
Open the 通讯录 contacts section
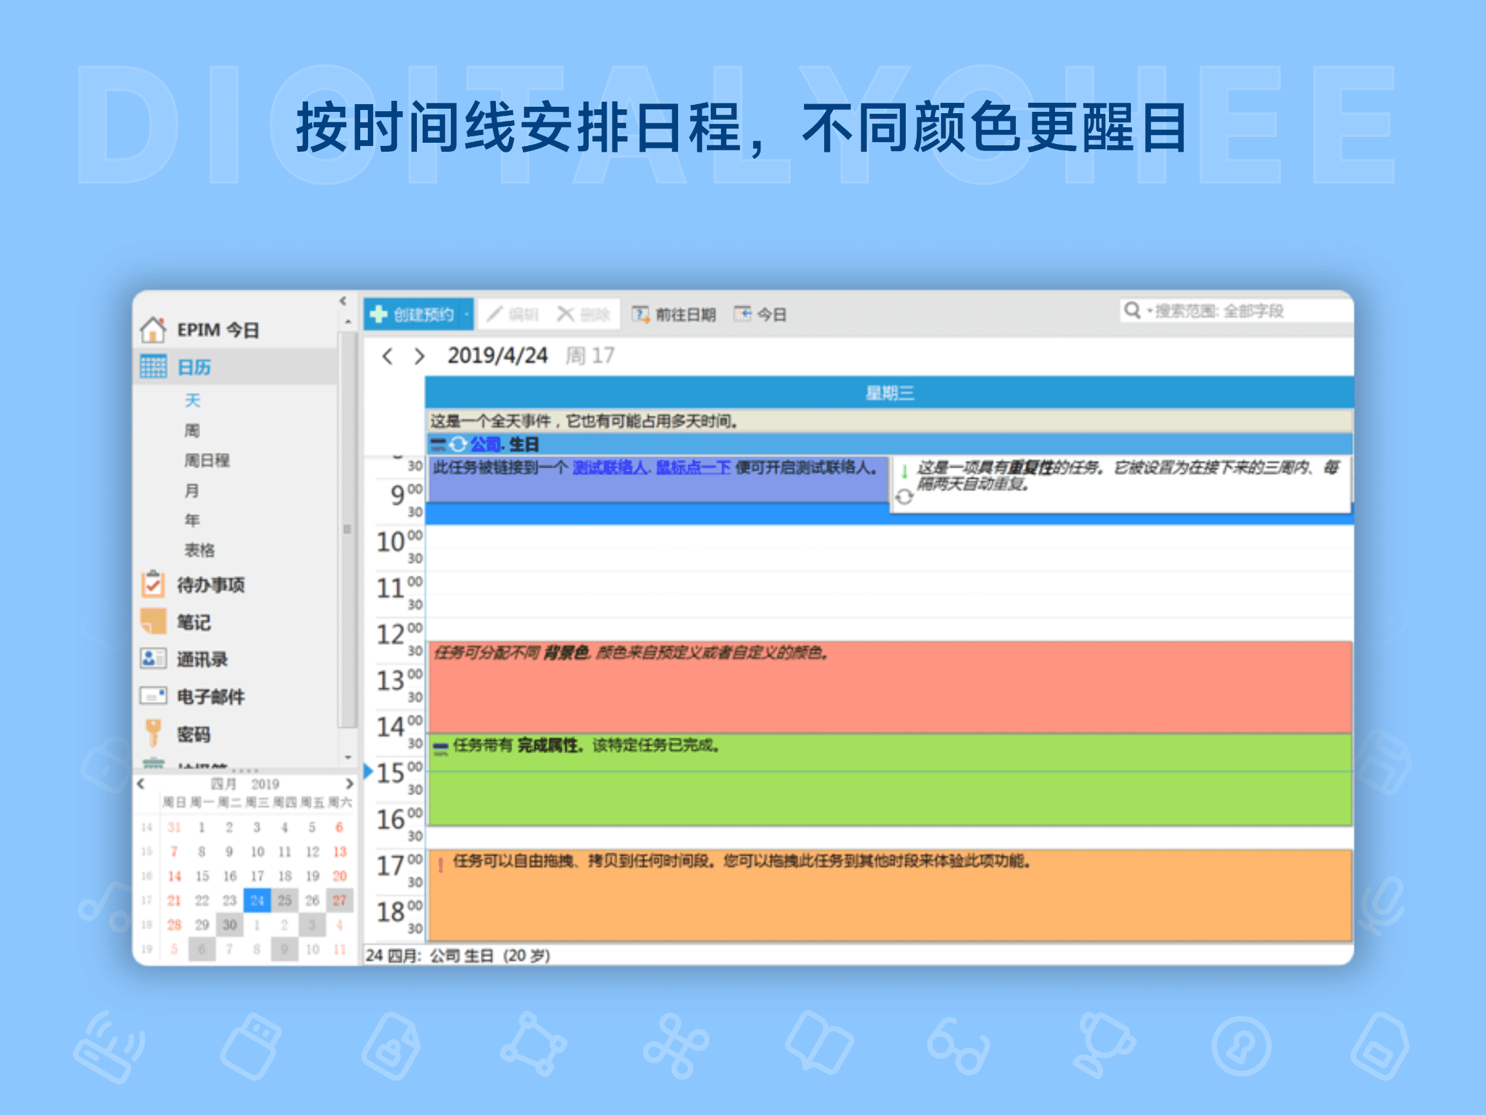tap(202, 660)
